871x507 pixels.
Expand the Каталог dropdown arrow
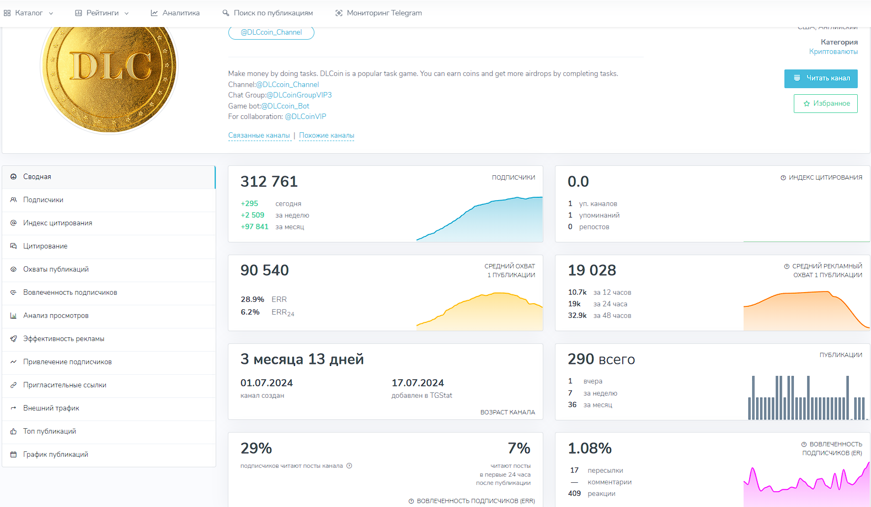click(51, 13)
